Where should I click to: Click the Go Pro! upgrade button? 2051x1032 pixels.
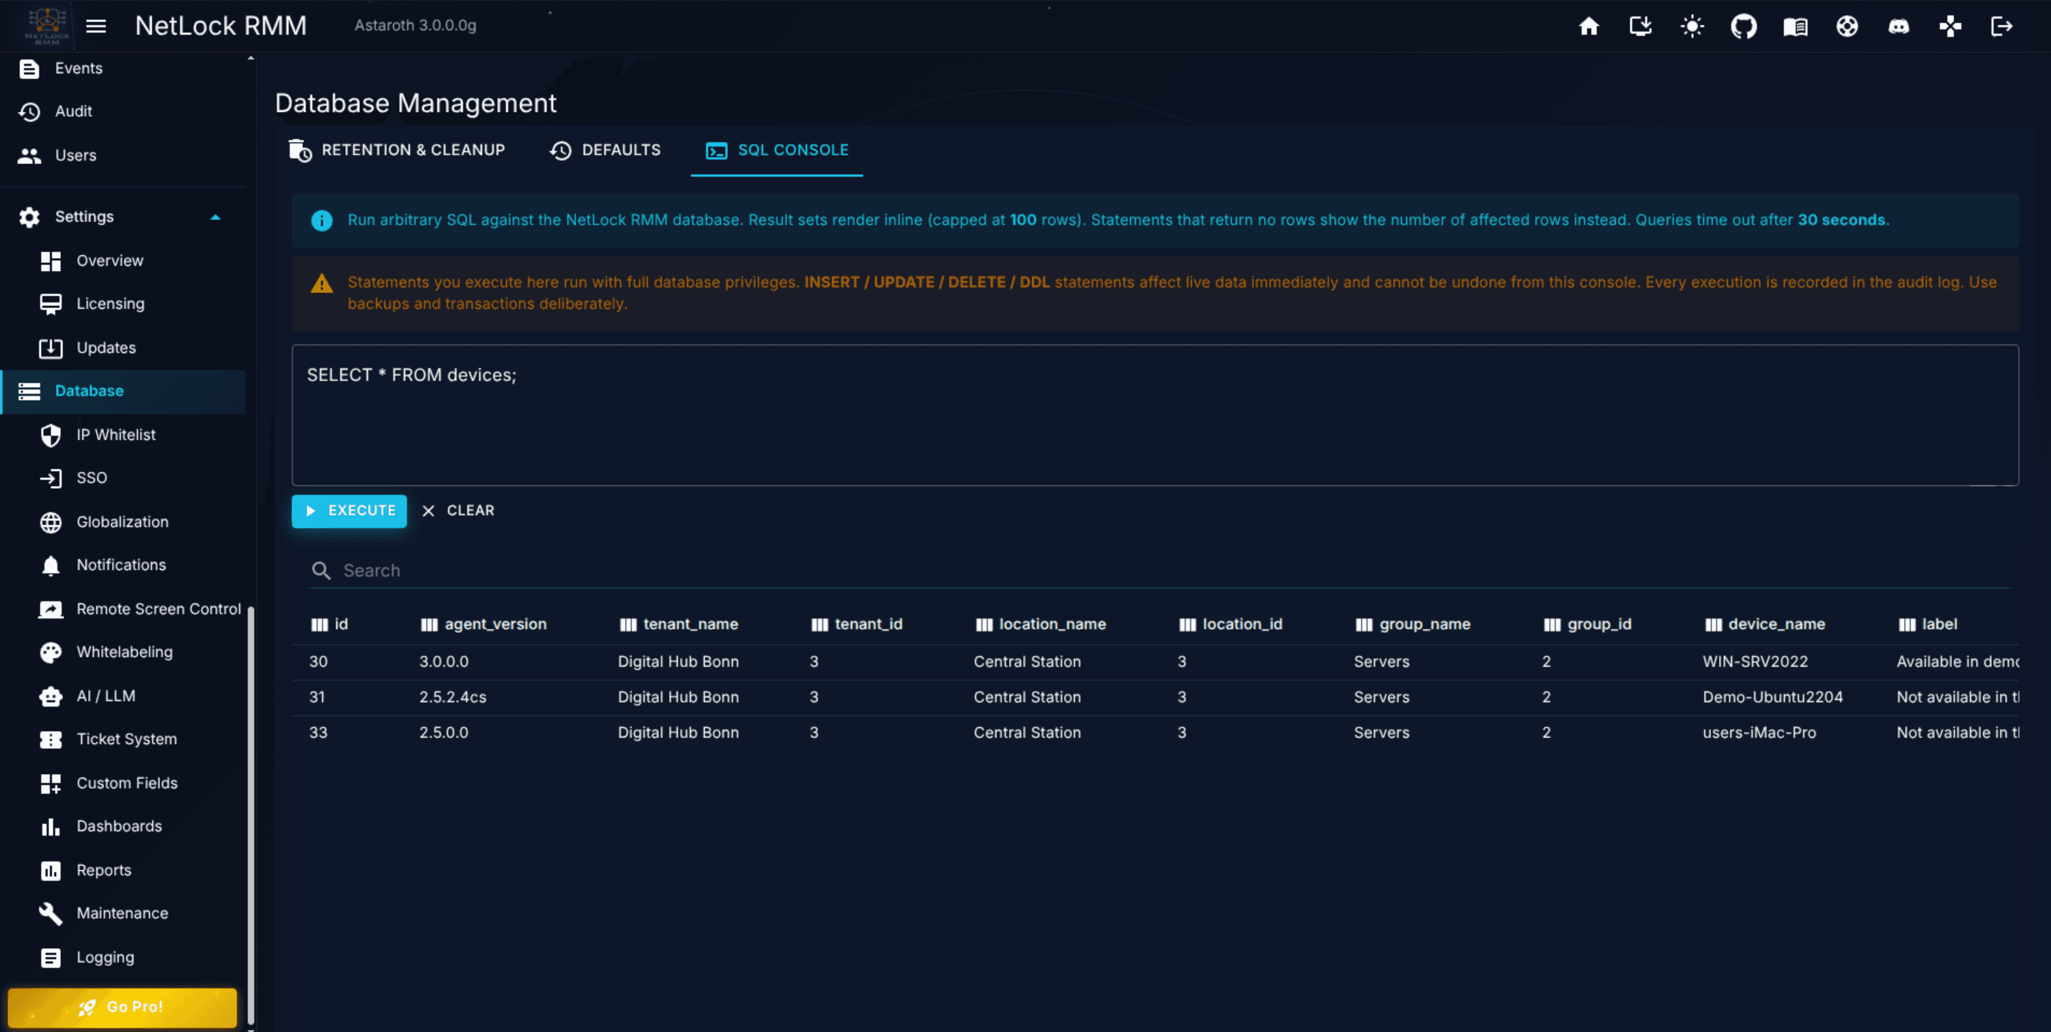[x=123, y=1008]
